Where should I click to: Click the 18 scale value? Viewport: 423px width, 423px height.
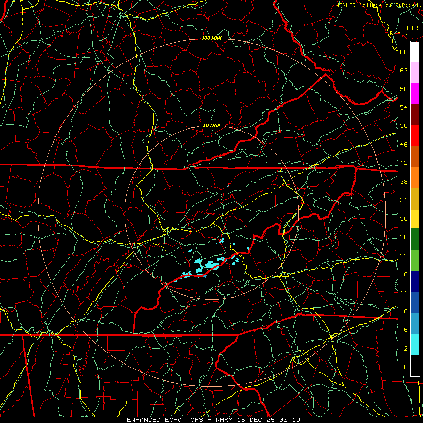(x=404, y=274)
